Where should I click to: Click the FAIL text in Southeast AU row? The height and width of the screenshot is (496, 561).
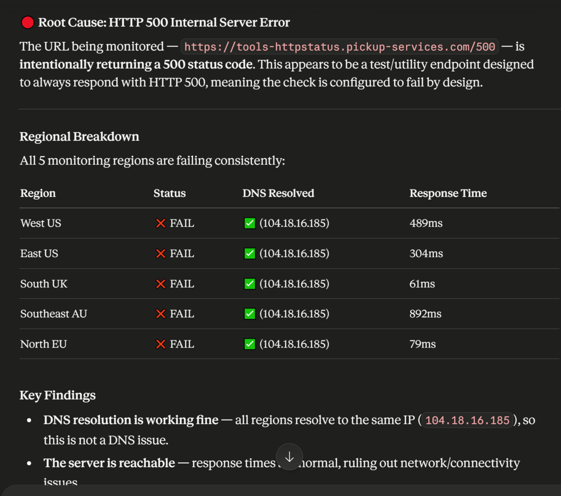182,314
